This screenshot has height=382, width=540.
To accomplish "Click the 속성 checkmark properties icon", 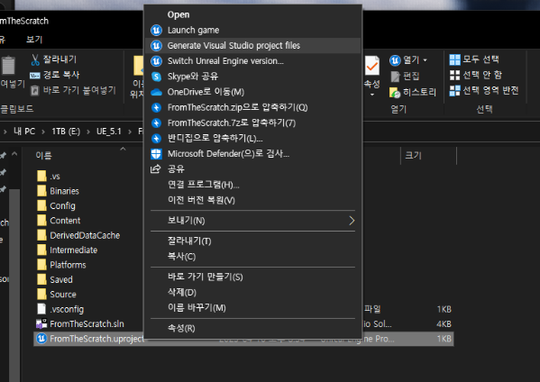I will point(372,66).
